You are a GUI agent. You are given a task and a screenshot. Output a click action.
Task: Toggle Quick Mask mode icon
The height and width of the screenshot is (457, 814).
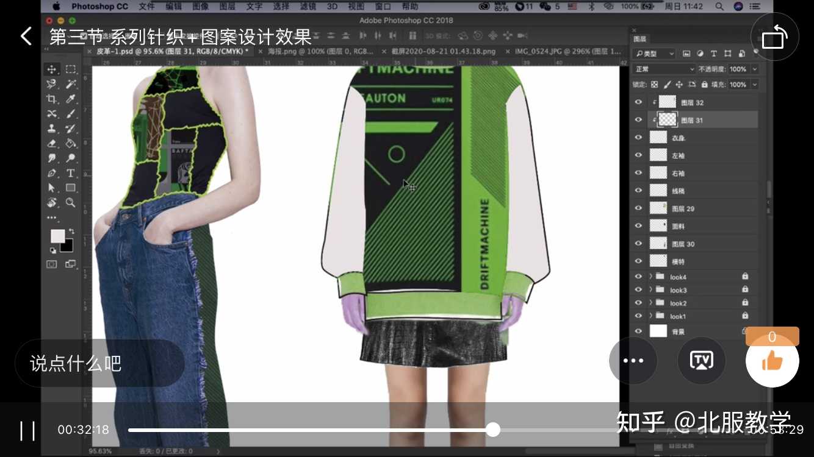click(52, 264)
